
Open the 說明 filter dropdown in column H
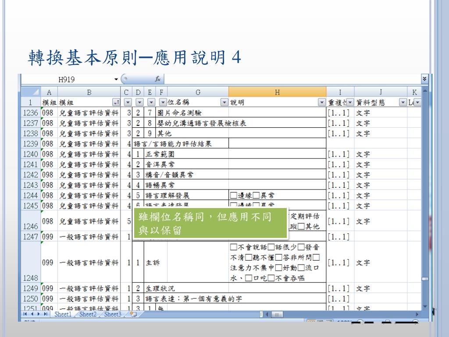322,102
